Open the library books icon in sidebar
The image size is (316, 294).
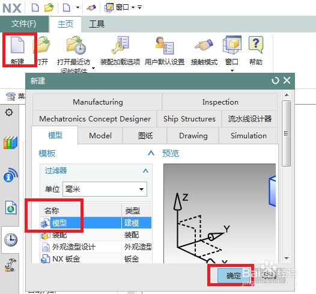point(10,142)
